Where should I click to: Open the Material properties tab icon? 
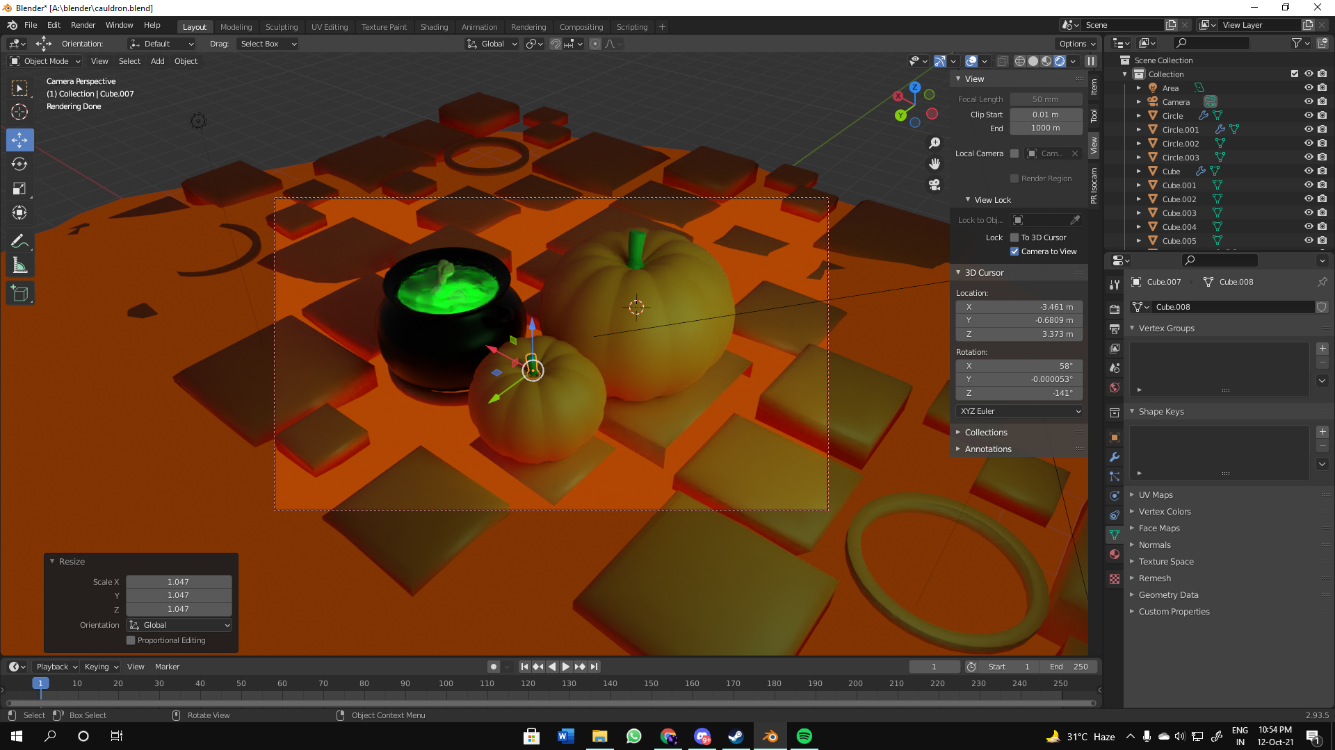(1115, 554)
